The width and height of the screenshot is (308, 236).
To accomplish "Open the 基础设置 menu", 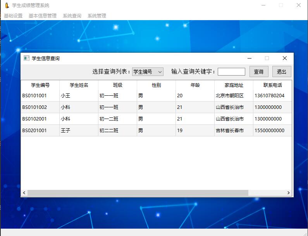I will pos(13,16).
